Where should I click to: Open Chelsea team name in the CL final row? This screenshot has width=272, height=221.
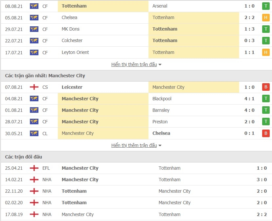pyautogui.click(x=161, y=133)
